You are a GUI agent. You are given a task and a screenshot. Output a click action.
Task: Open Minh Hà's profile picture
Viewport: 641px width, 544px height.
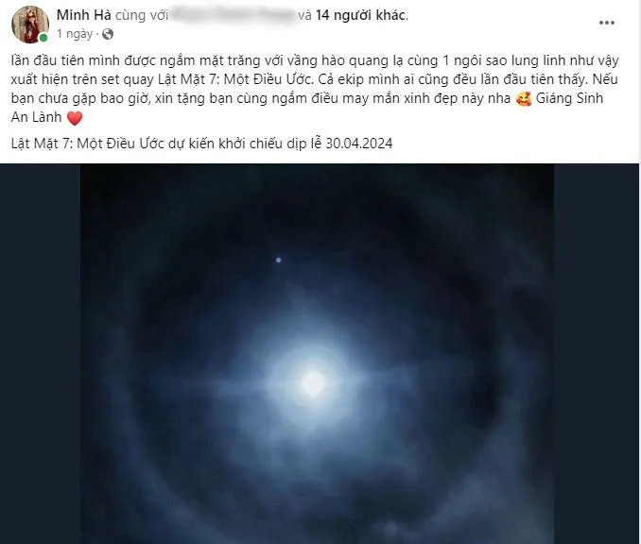click(x=30, y=25)
